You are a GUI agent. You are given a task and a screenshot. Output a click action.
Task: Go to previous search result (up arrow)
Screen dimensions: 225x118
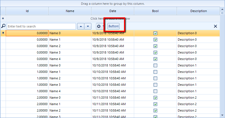80,26
